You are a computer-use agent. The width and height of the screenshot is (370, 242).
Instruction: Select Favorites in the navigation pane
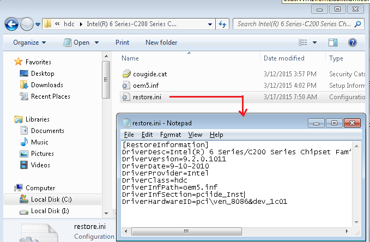click(38, 62)
